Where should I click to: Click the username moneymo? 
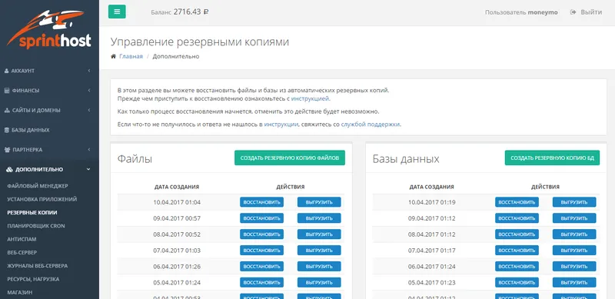pyautogui.click(x=543, y=12)
